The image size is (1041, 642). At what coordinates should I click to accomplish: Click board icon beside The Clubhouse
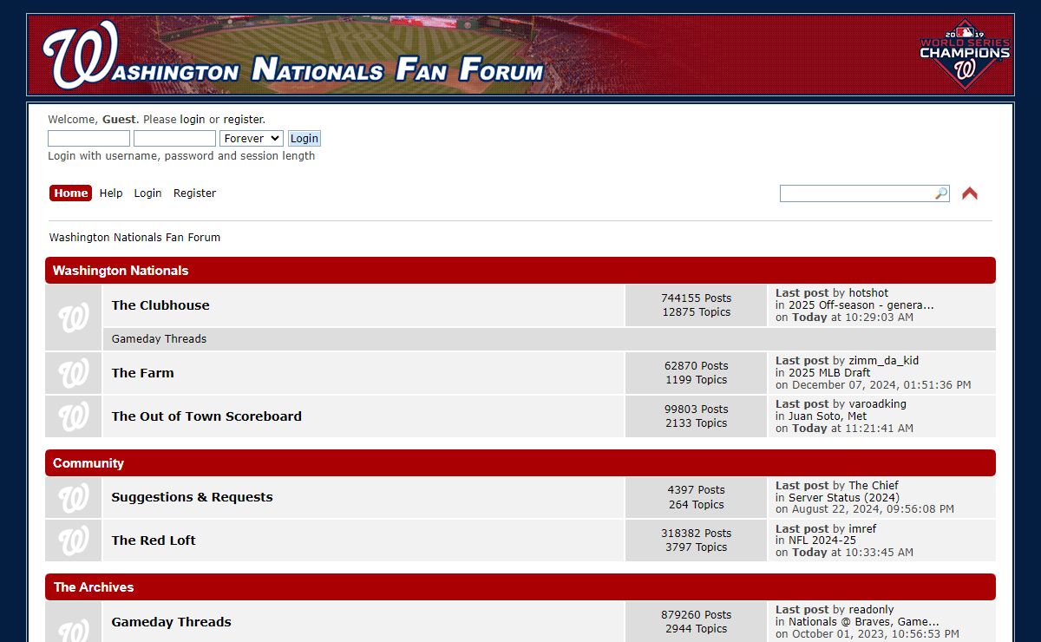pyautogui.click(x=74, y=318)
